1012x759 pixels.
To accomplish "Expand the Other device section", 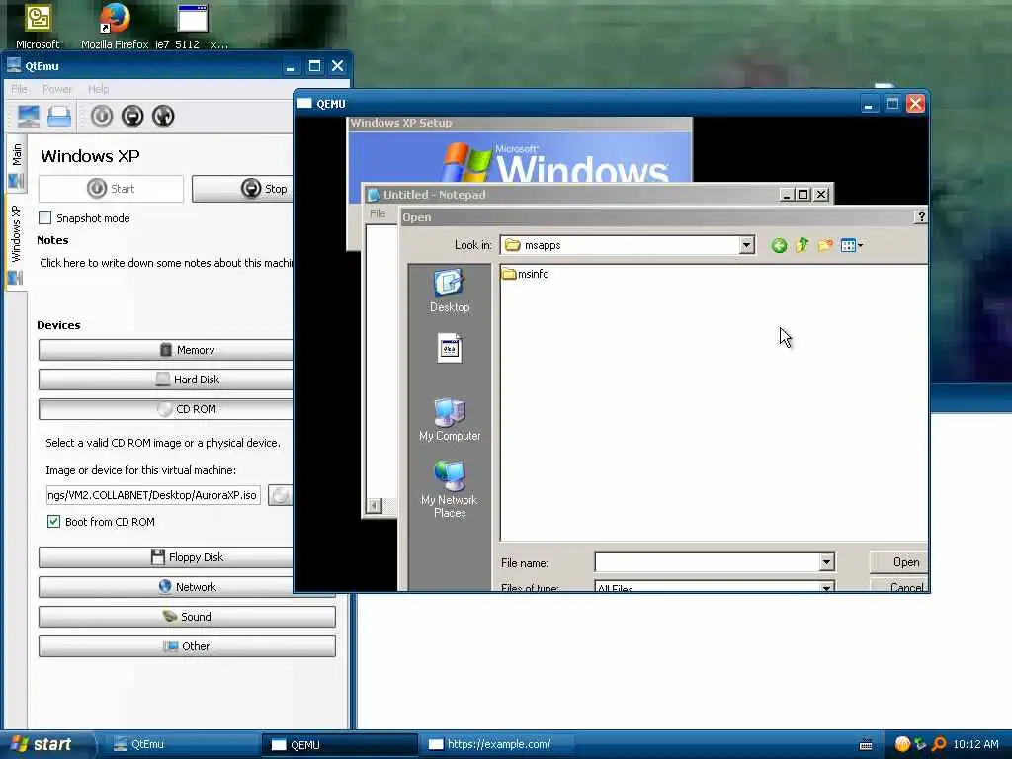I will tap(187, 646).
